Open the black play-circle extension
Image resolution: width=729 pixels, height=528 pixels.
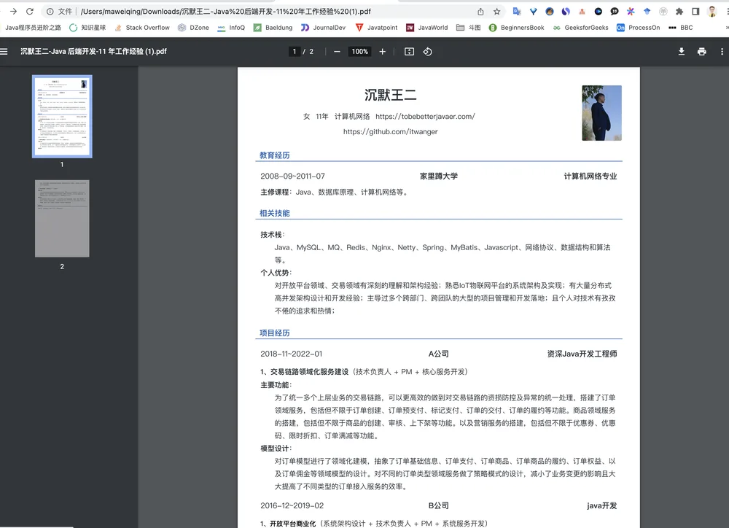point(599,11)
